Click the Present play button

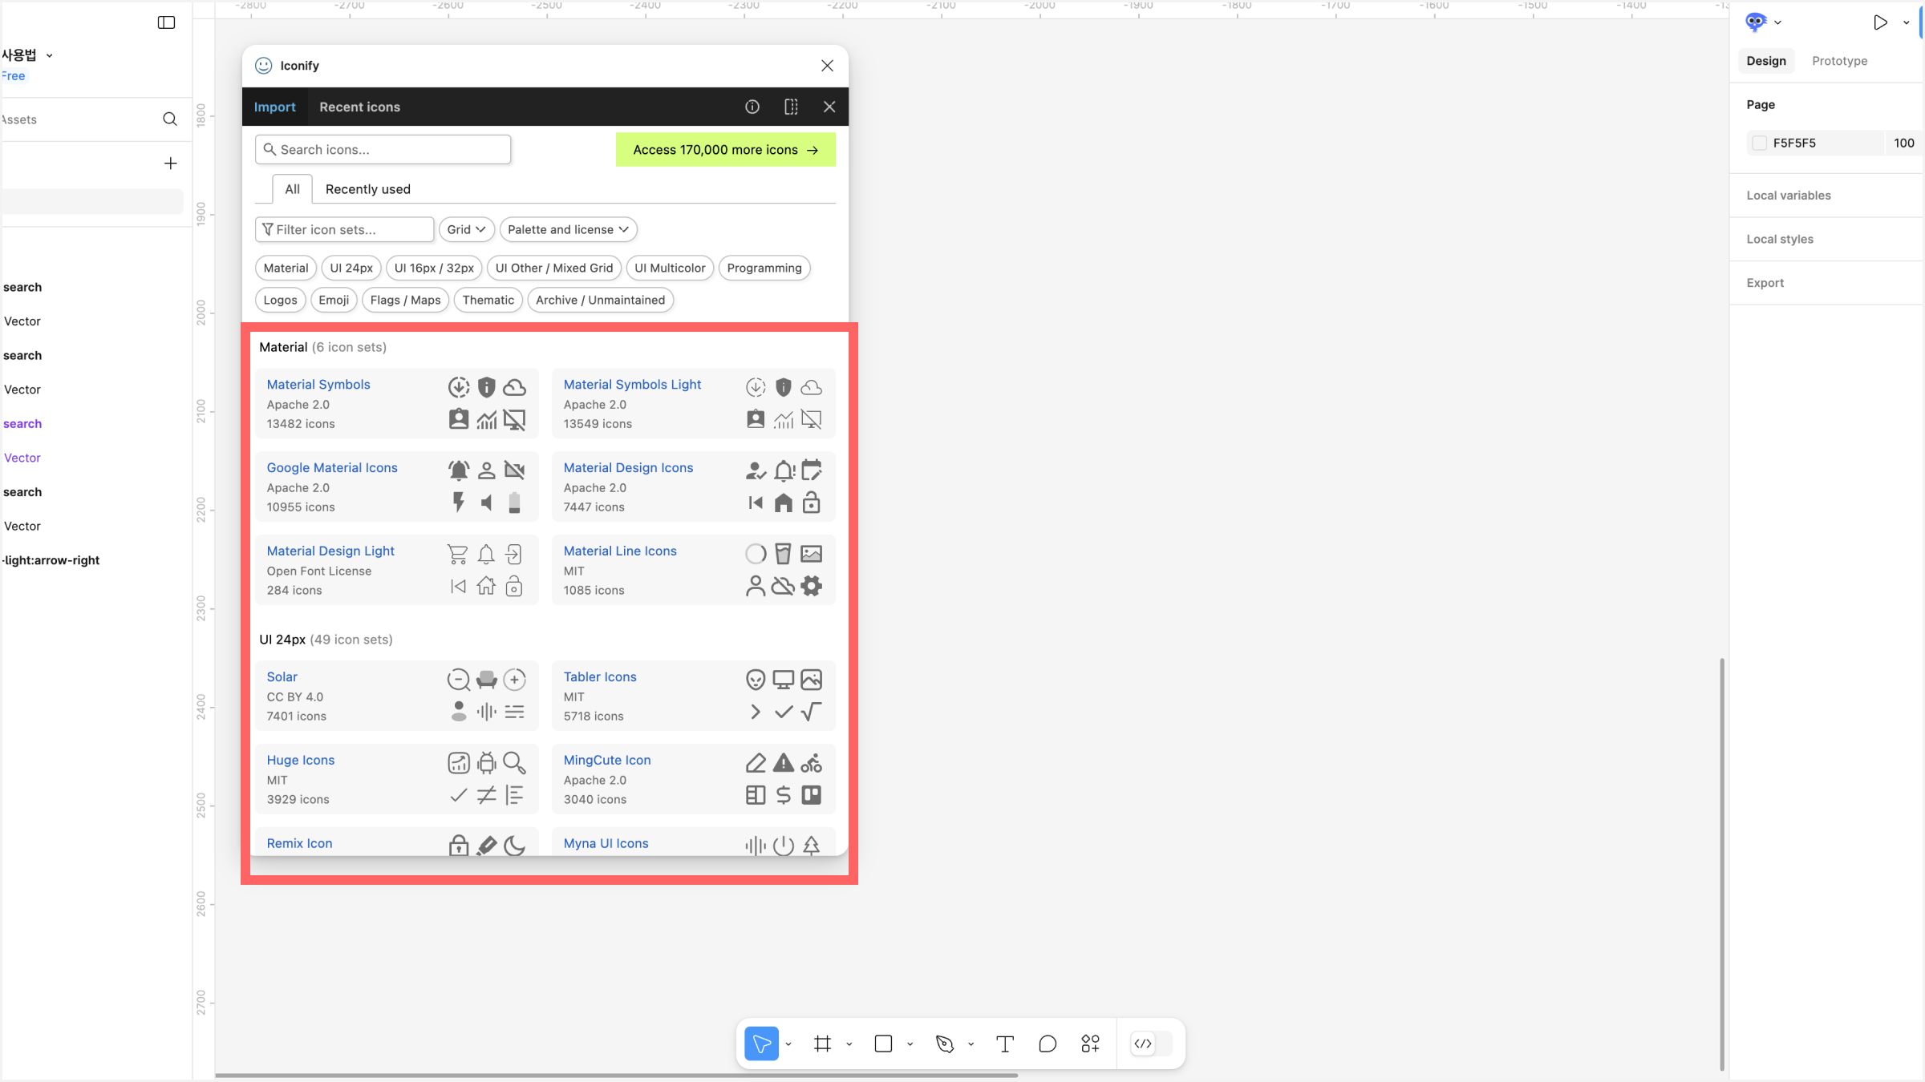coord(1880,22)
